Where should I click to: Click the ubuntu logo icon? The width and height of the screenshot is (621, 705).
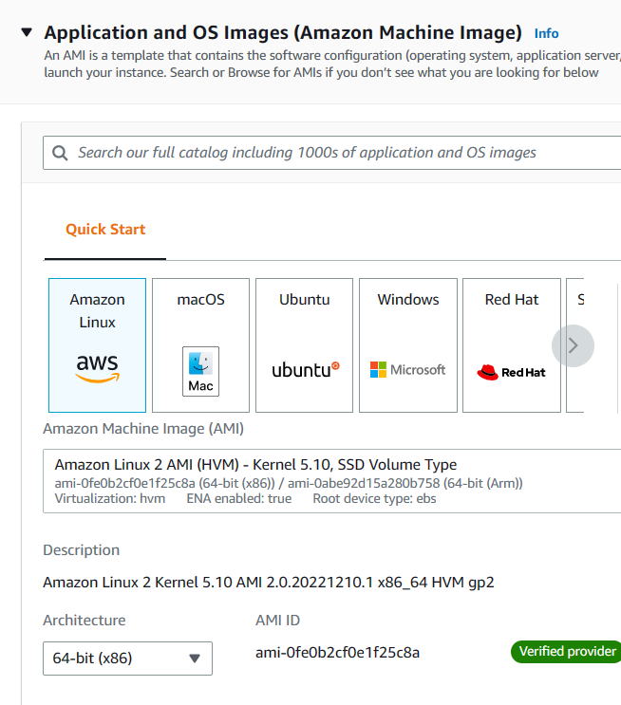click(306, 370)
